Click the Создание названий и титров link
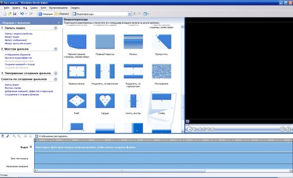 point(20,64)
